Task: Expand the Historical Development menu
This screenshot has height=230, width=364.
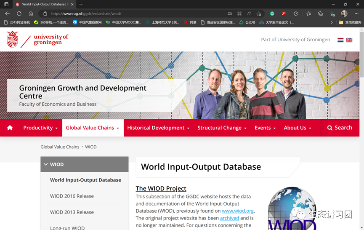Action: tap(158, 128)
